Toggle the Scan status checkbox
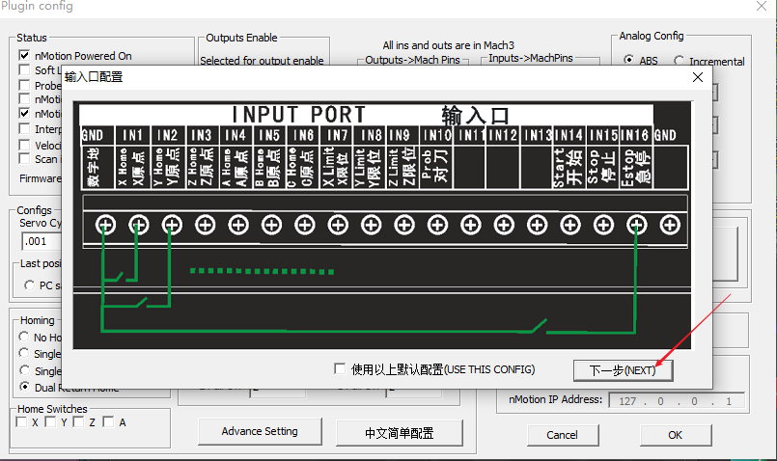 24,158
